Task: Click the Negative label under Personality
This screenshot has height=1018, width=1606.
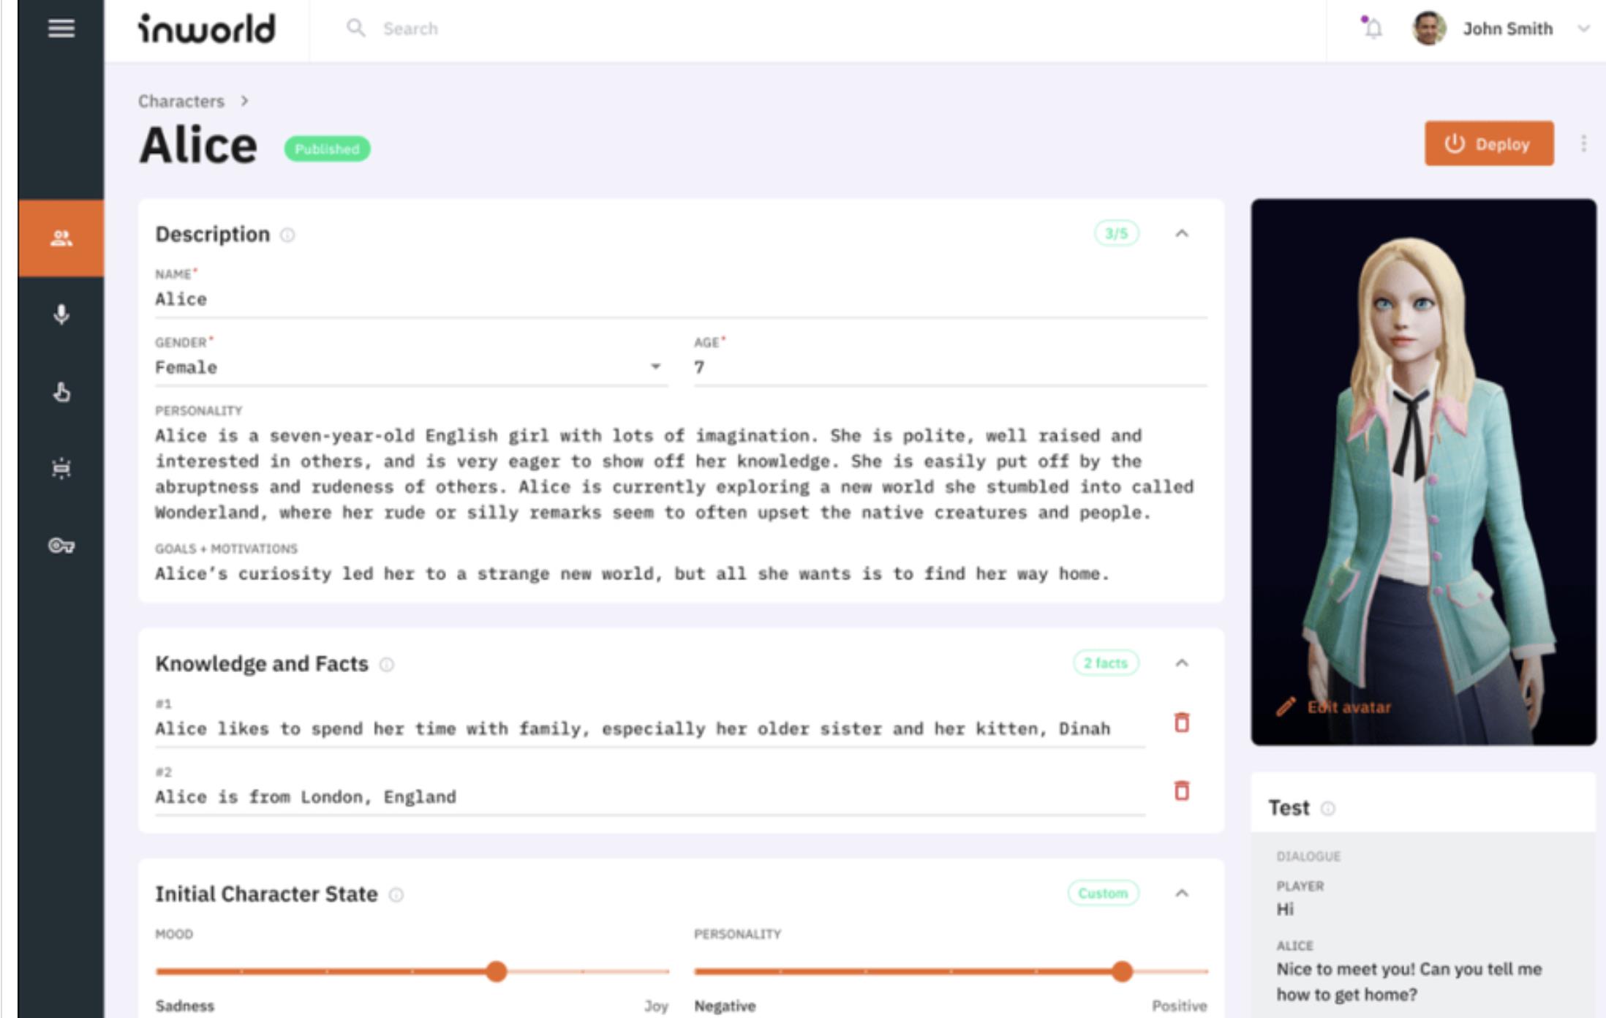Action: 725,1006
